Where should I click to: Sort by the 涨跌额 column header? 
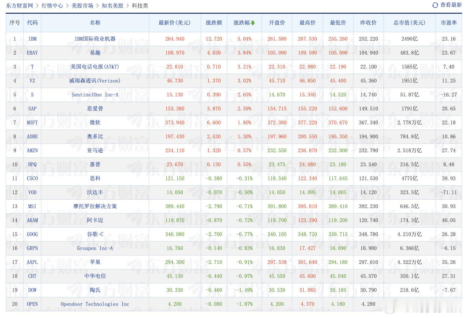click(214, 23)
